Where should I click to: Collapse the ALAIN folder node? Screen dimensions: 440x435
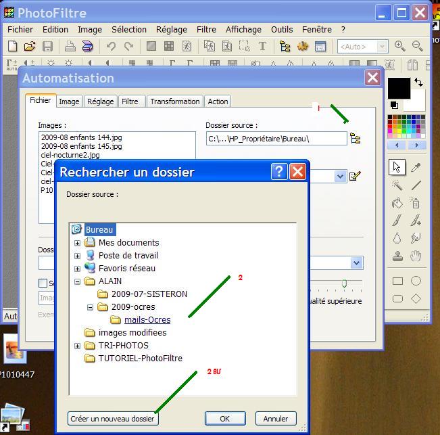[x=77, y=281]
